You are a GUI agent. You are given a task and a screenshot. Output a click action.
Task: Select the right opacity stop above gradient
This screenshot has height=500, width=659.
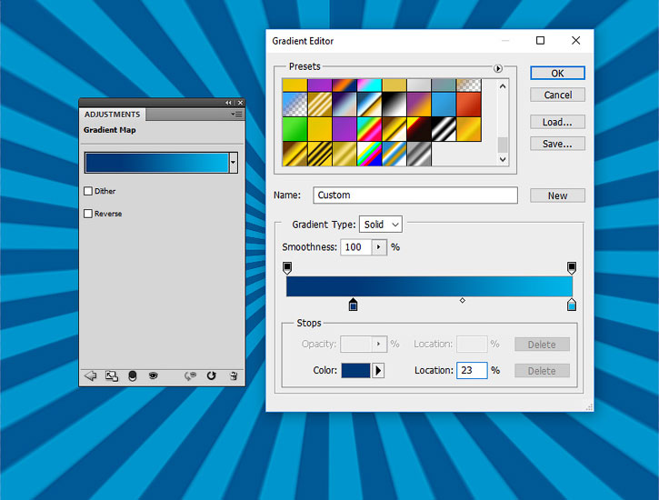tap(572, 268)
